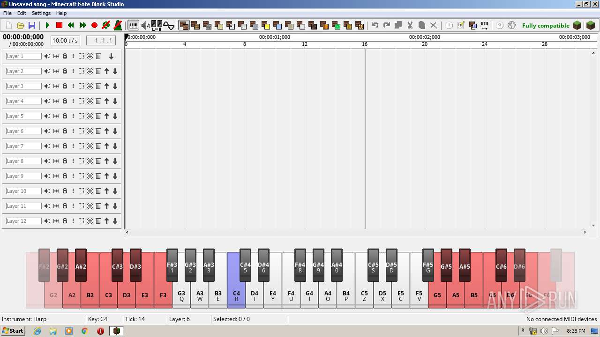Select the gold block Bell instrument
600x337 pixels.
coord(266,25)
